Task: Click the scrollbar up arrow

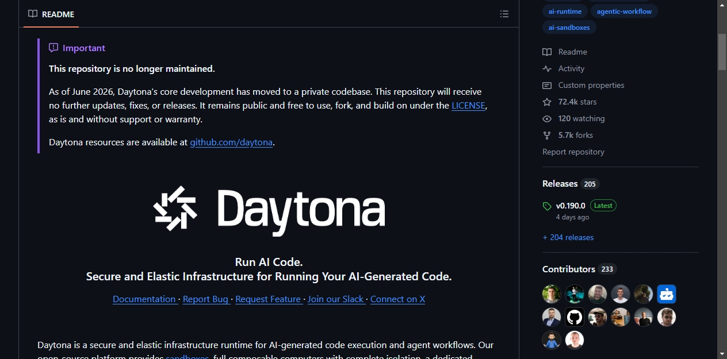Action: pyautogui.click(x=722, y=5)
